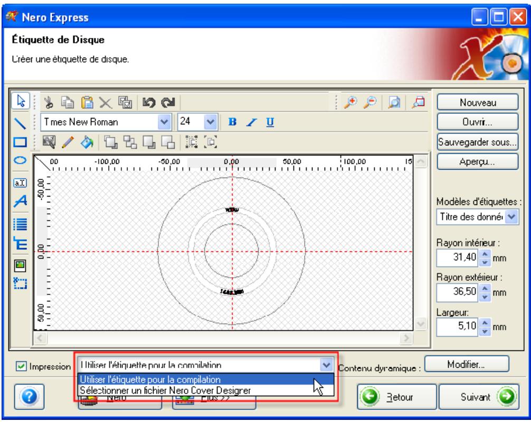Open the help question mark
531x422 pixels.
(x=29, y=397)
